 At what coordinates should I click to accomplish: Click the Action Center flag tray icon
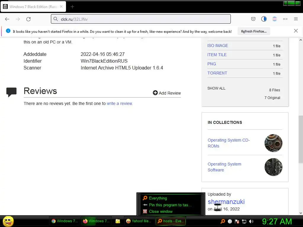pyautogui.click(x=237, y=221)
